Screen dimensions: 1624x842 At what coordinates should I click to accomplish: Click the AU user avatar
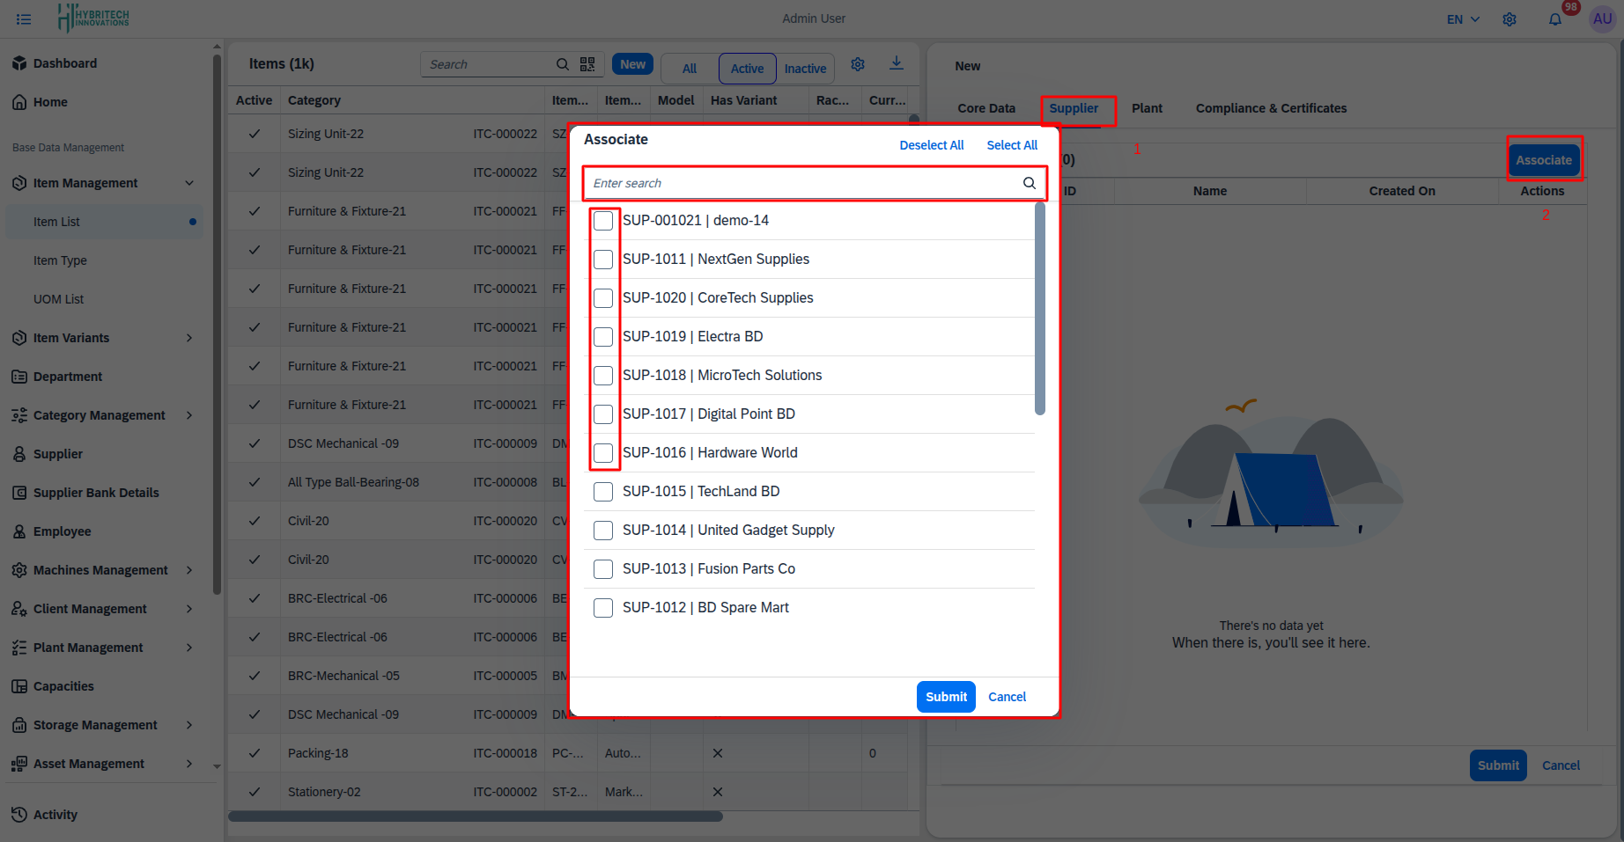click(x=1602, y=18)
